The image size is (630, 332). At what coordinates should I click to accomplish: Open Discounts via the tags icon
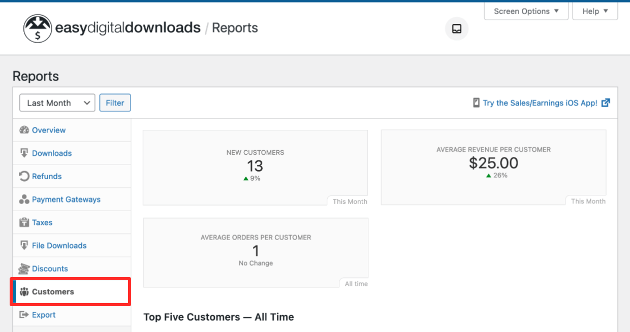coord(24,269)
